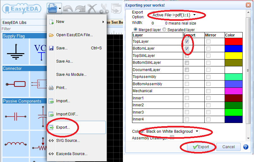Uncheck BottomLayer export checkbox

tap(187, 48)
